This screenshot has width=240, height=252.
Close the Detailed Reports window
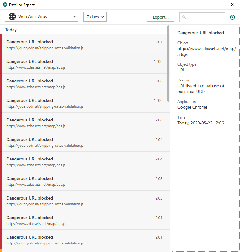233,5
